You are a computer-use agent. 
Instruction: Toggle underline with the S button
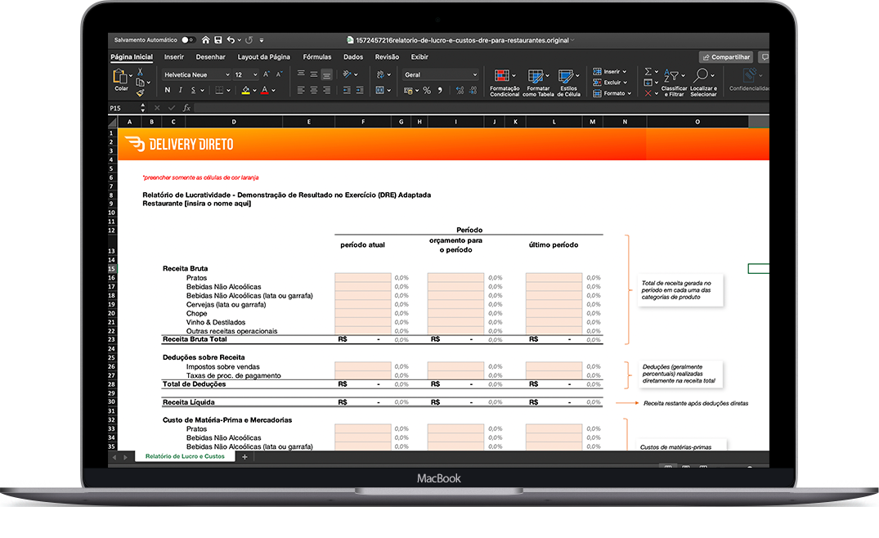pos(194,90)
